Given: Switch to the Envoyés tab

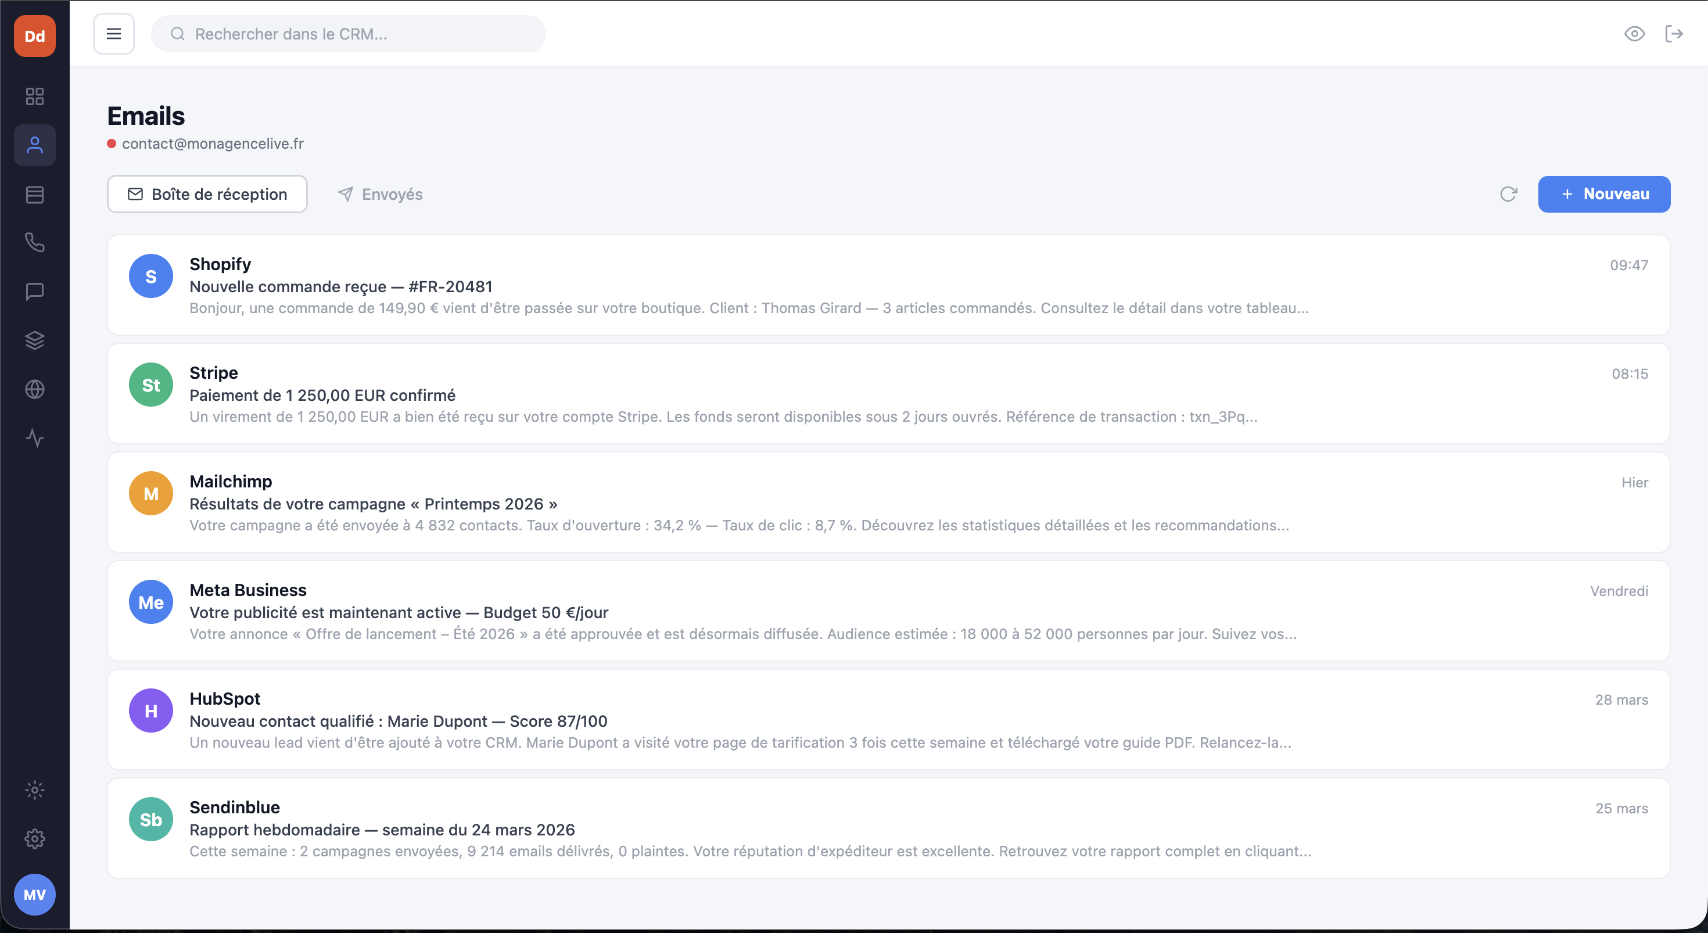Looking at the screenshot, I should (x=380, y=194).
